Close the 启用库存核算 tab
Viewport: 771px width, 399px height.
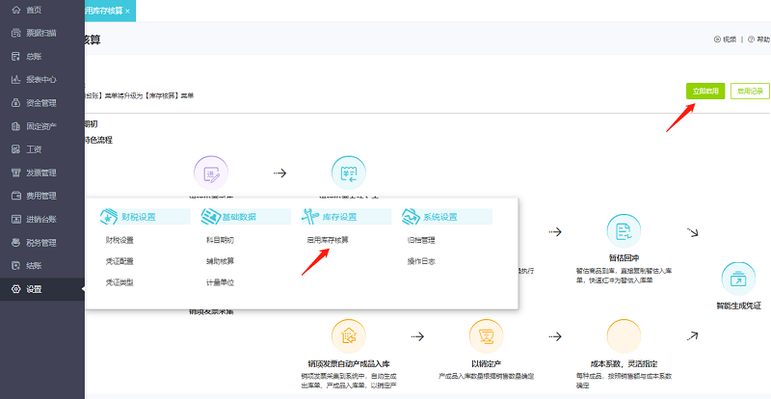point(128,12)
